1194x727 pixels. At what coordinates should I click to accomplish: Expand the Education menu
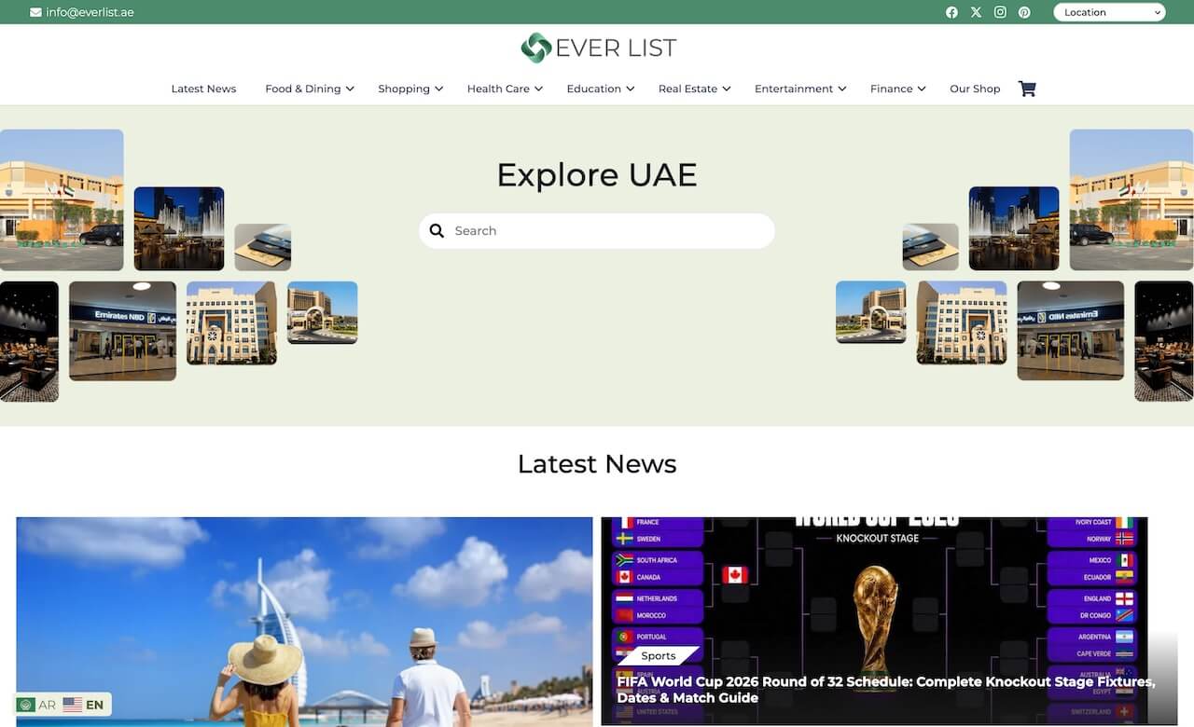tap(601, 89)
